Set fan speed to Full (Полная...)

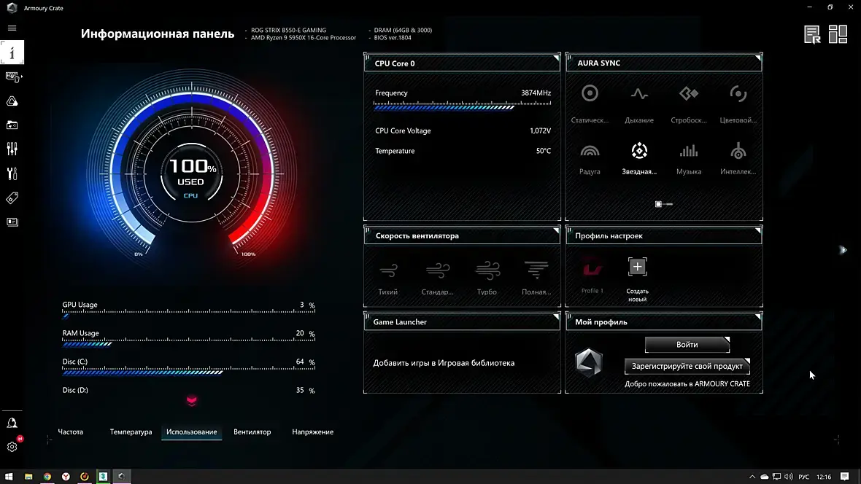pyautogui.click(x=536, y=270)
